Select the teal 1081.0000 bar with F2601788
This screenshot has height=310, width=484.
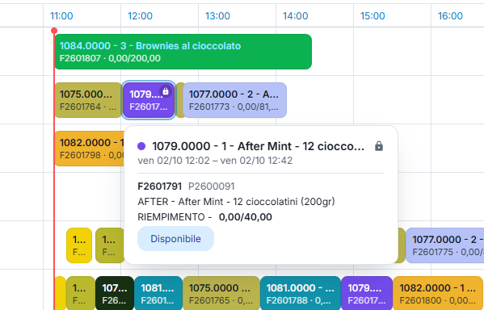[x=301, y=293]
